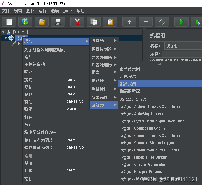Expand the 定时器 submenu

click(x=104, y=81)
